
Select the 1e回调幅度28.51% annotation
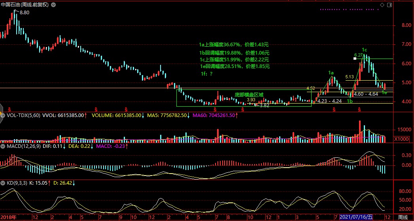pos(235,67)
